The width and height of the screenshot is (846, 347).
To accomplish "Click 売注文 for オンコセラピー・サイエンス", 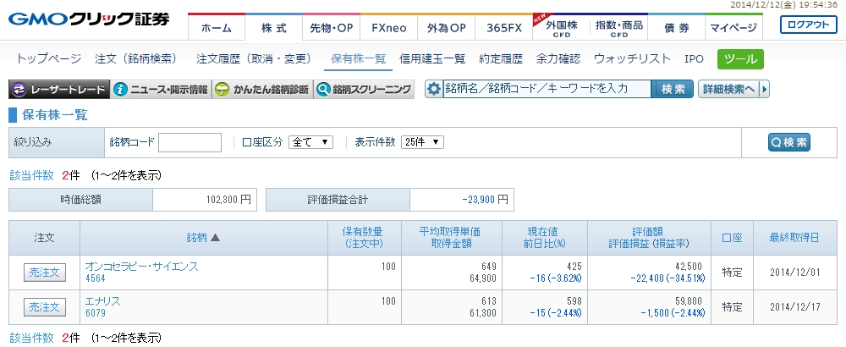I will 44,272.
